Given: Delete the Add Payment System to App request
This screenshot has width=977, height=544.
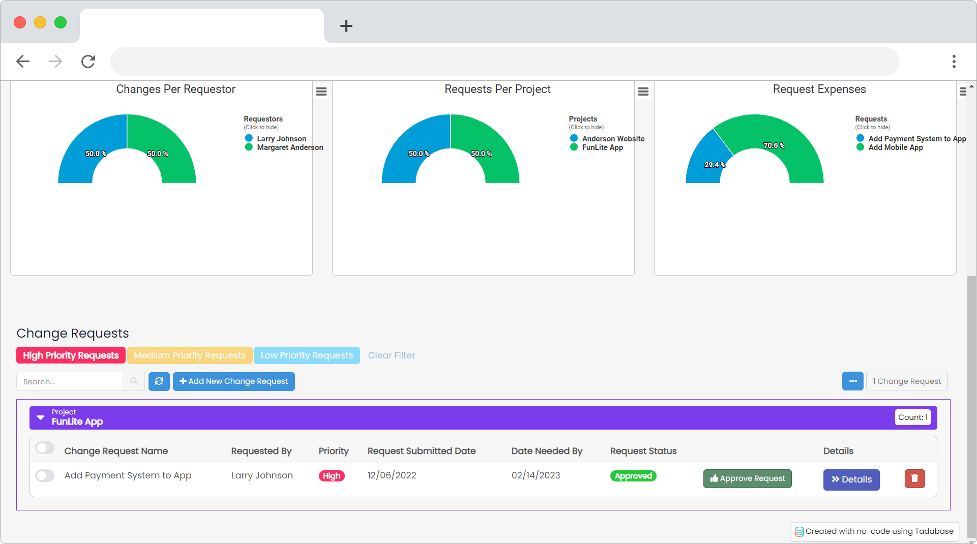Looking at the screenshot, I should pos(915,478).
